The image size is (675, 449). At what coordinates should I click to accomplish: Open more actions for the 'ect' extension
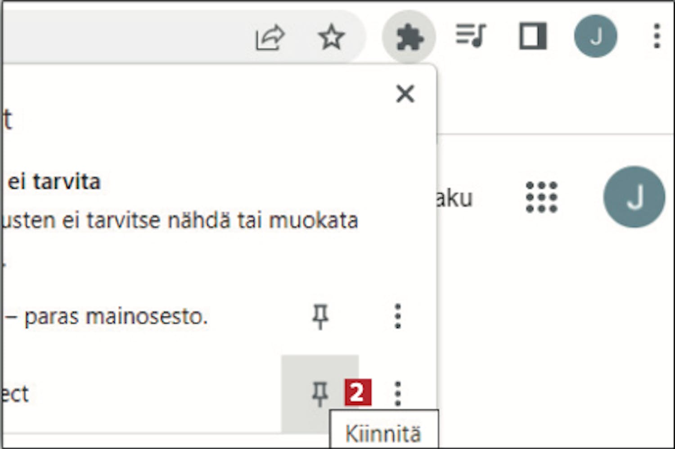click(397, 394)
